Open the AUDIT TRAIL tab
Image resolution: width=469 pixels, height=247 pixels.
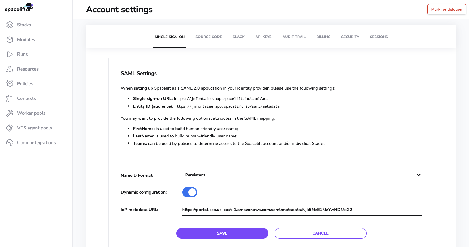(294, 37)
